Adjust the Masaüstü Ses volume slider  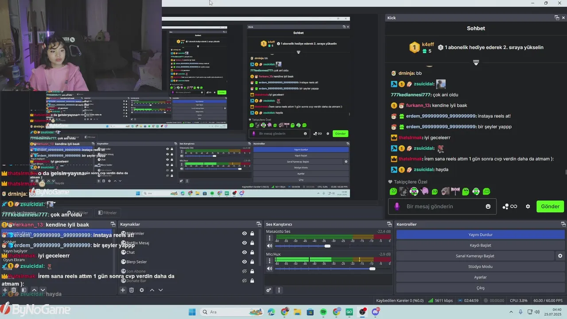coord(327,246)
